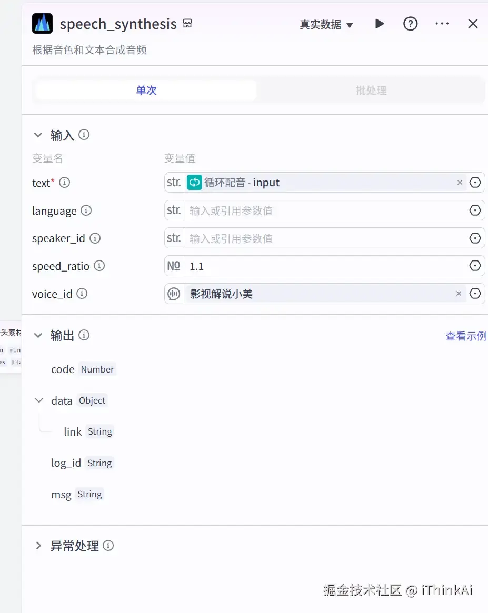Click the plugin badge icon beside speech_synthesis title
This screenshot has width=488, height=613.
188,24
